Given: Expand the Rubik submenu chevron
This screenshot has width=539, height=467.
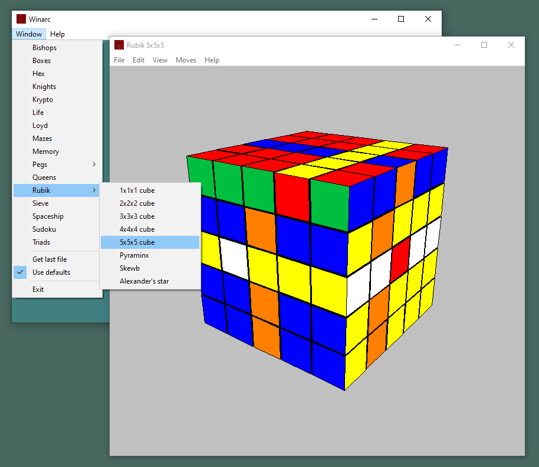Looking at the screenshot, I should (x=94, y=190).
